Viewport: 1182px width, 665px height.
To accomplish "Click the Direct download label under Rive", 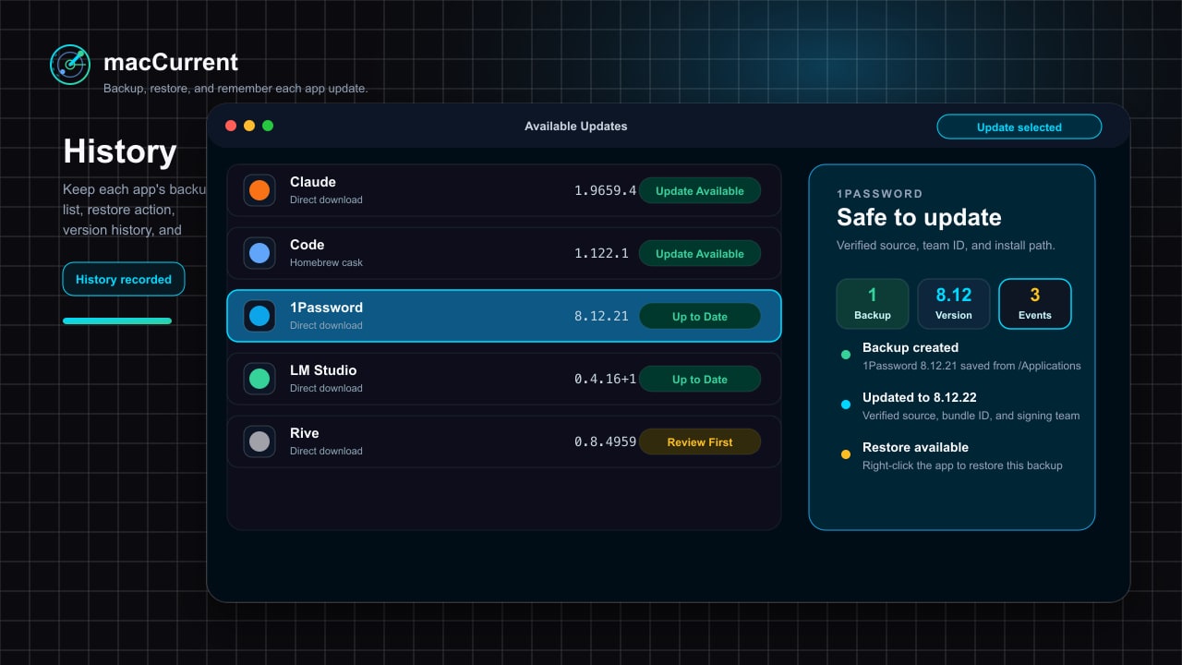I will click(326, 451).
